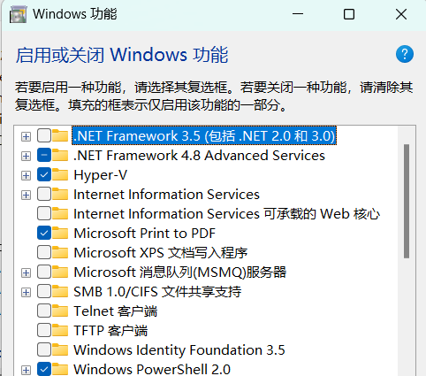Screen dimensions: 426x376
Task: Enable Windows Identity Foundation 3.5 checkbox
Action: pos(44,350)
